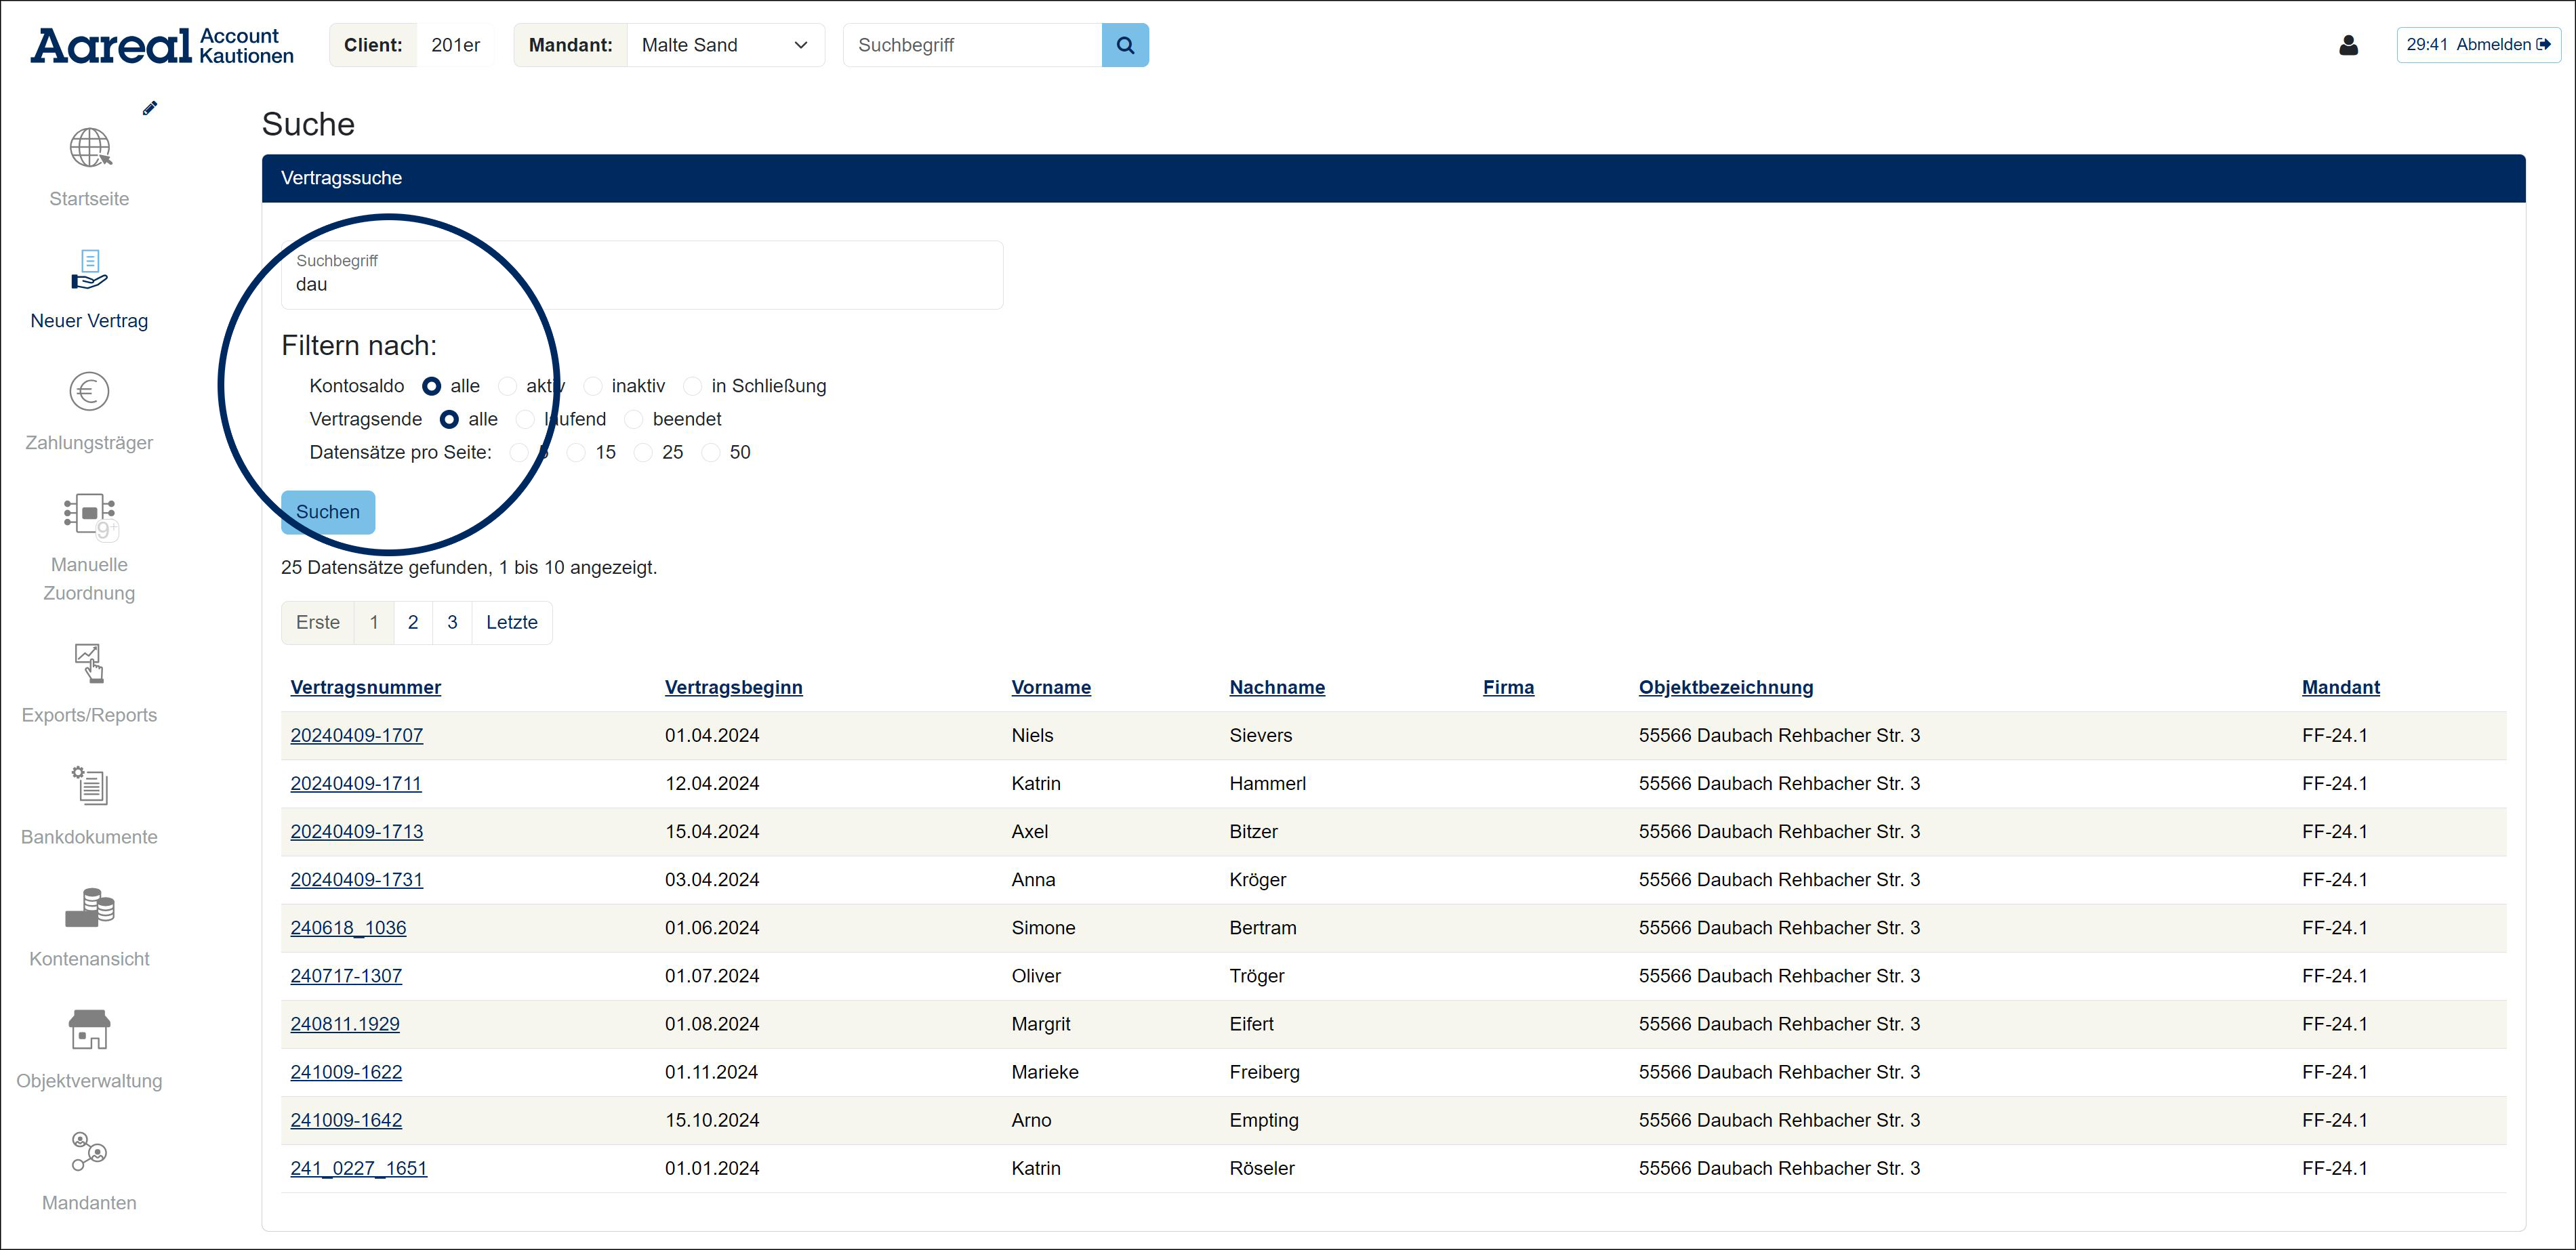Viewport: 2576px width, 1250px height.
Task: Click the Neuer Vertrag sidebar icon
Action: [89, 270]
